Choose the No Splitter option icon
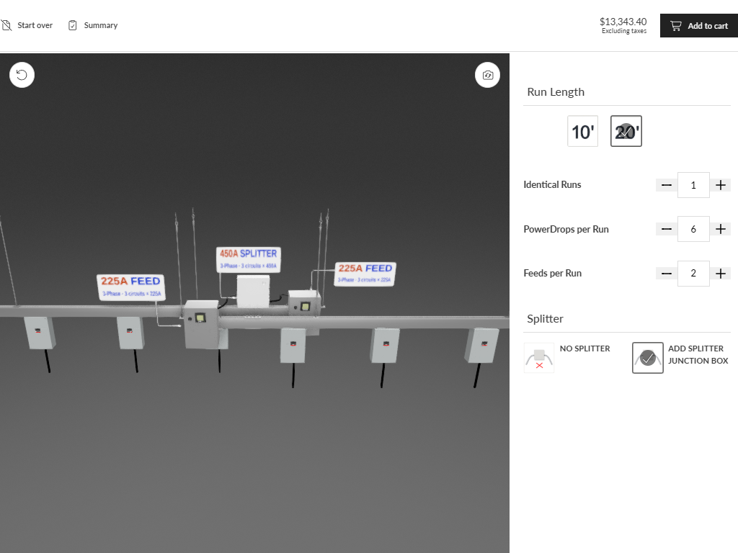738x553 pixels. (x=539, y=358)
